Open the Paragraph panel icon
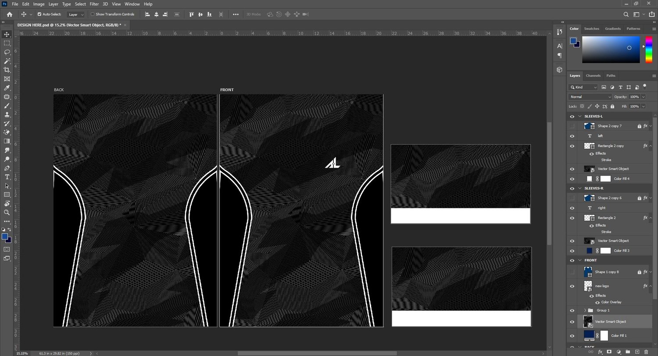This screenshot has height=356, width=658. (x=559, y=55)
